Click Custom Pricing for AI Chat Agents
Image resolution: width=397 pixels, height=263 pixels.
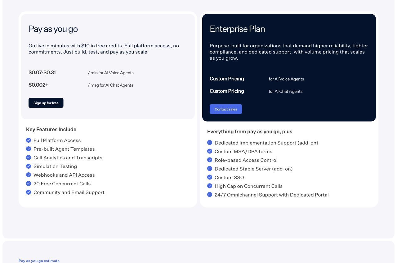pyautogui.click(x=227, y=91)
